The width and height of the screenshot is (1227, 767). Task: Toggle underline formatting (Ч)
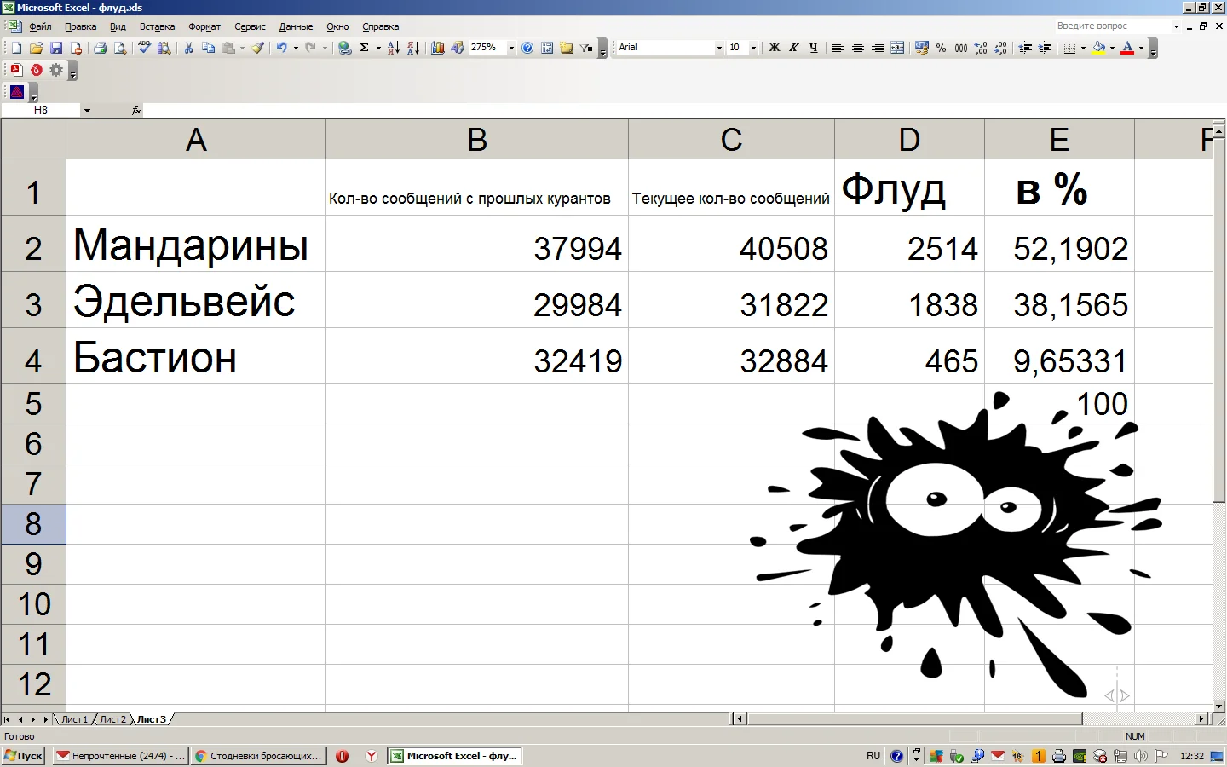coord(813,48)
